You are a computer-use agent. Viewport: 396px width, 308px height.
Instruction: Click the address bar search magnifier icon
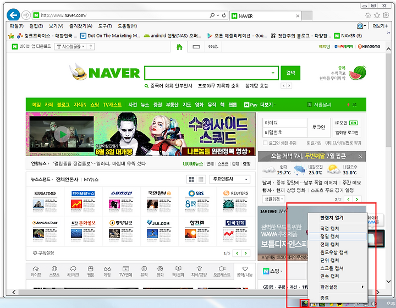click(212, 15)
